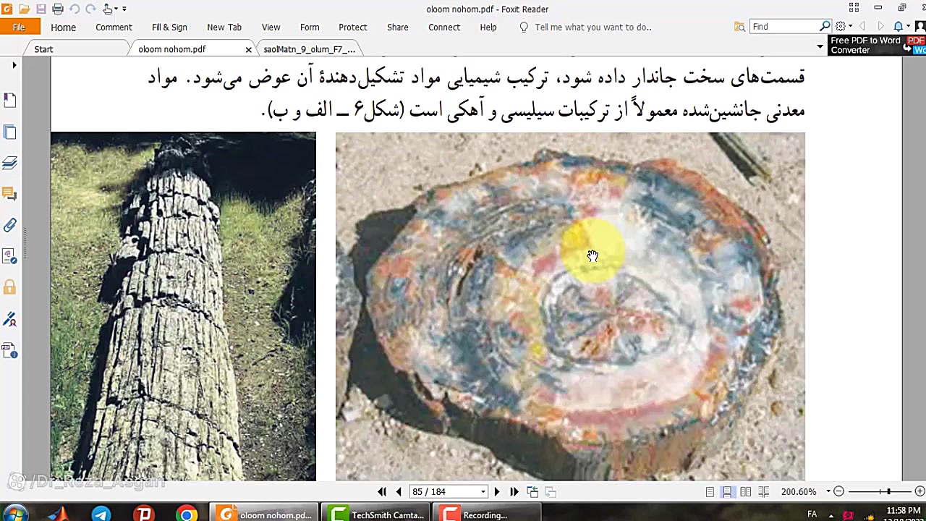Zoom in with the plus button
Viewport: 926px width, 521px height.
coord(919,491)
